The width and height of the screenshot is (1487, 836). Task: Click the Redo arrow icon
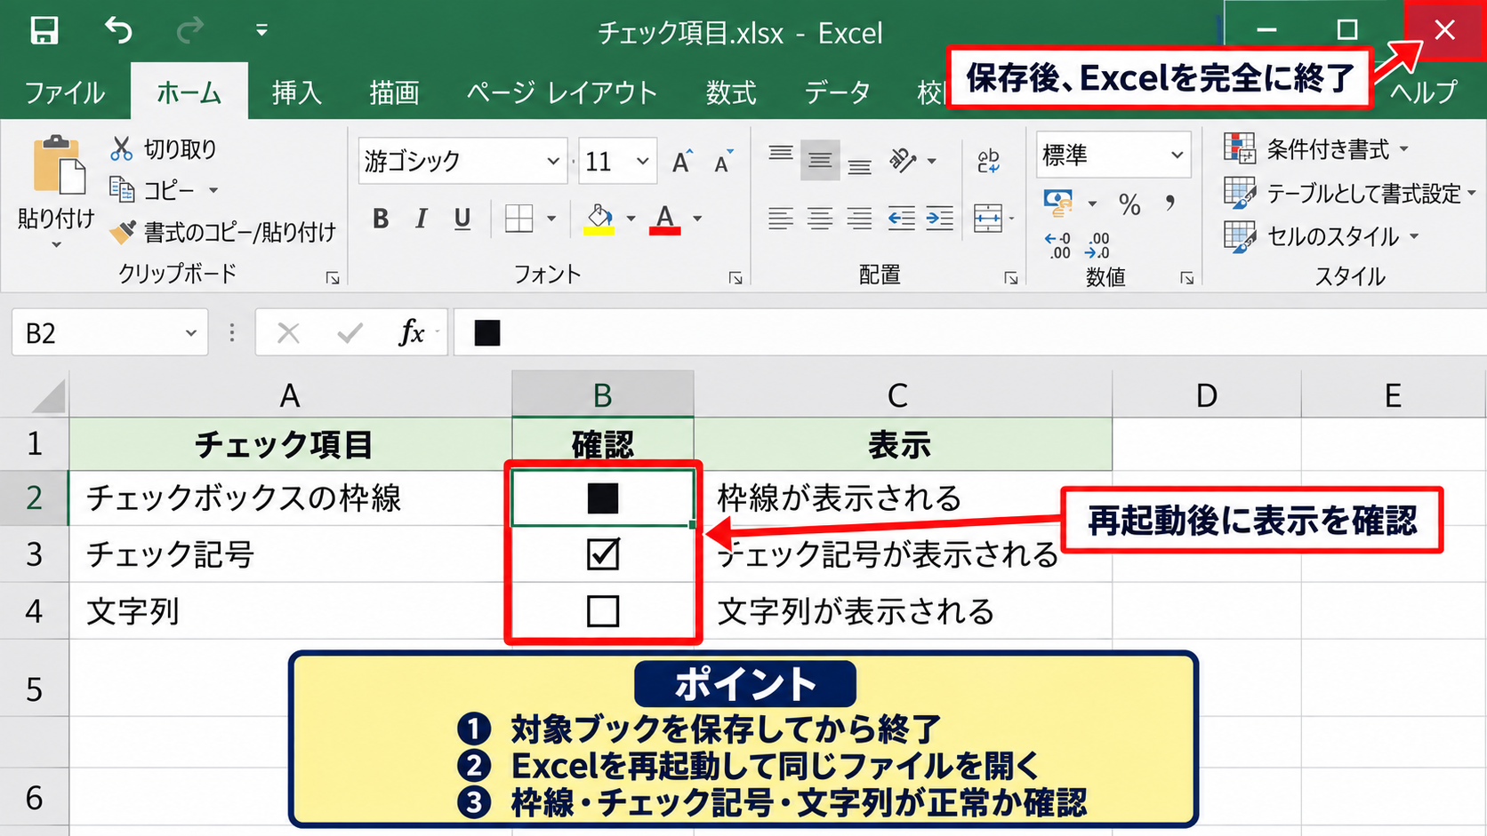[x=189, y=30]
